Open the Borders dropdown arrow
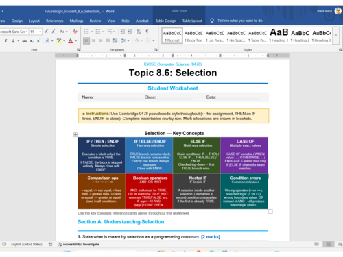The width and height of the screenshot is (343, 257). click(x=154, y=41)
